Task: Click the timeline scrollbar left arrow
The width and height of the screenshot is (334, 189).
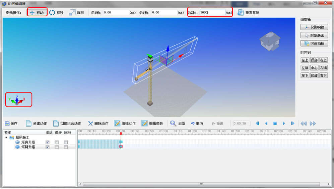Action: click(80, 184)
